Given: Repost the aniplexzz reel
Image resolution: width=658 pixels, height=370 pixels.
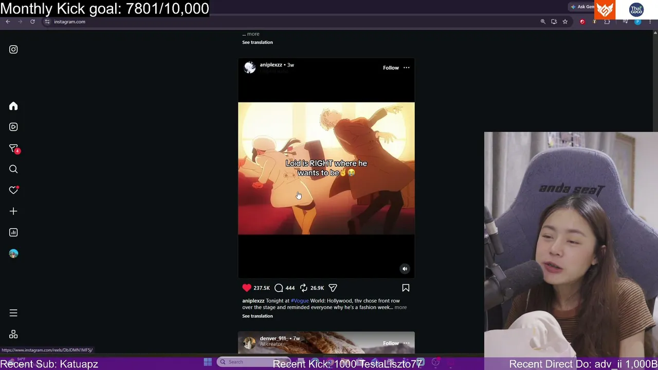Looking at the screenshot, I should click(303, 288).
